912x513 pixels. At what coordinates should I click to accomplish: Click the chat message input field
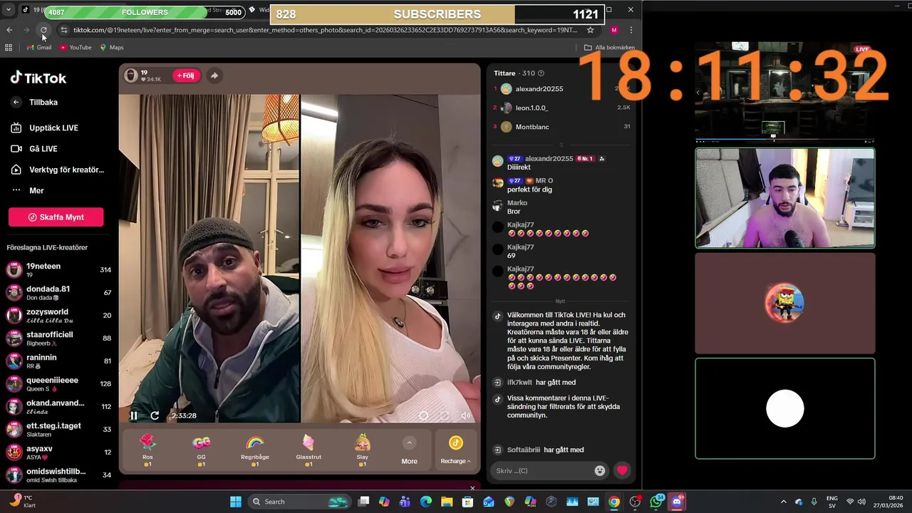tap(543, 470)
